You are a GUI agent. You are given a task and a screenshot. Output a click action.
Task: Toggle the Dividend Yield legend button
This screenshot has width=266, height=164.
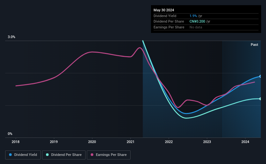[x=23, y=155]
